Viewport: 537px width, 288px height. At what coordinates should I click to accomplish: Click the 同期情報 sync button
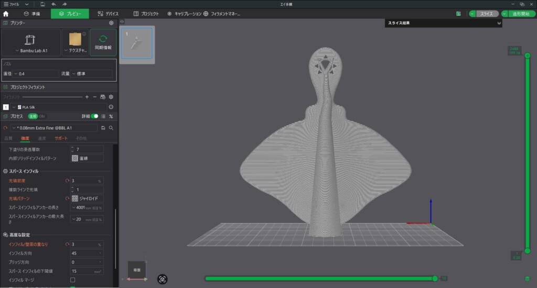click(103, 42)
